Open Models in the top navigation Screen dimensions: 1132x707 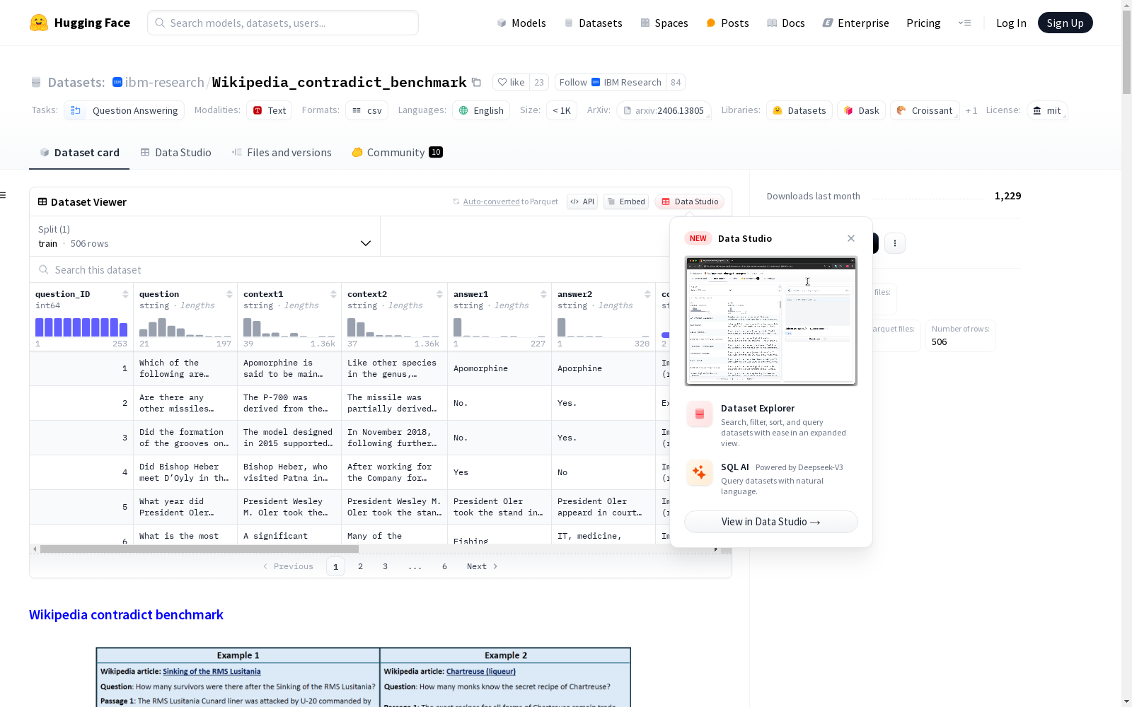pyautogui.click(x=521, y=23)
